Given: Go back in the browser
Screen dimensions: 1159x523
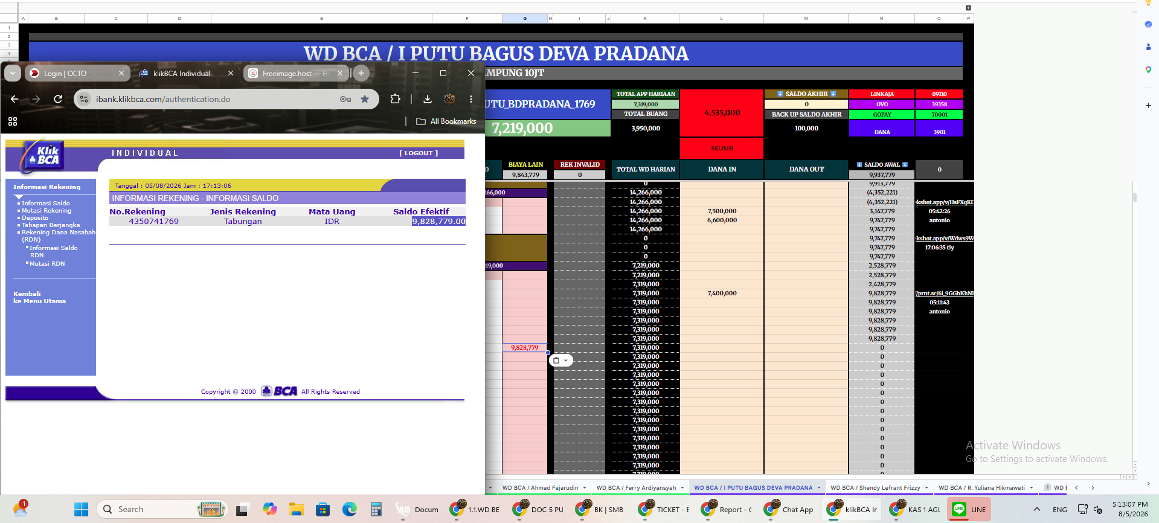Looking at the screenshot, I should (15, 99).
